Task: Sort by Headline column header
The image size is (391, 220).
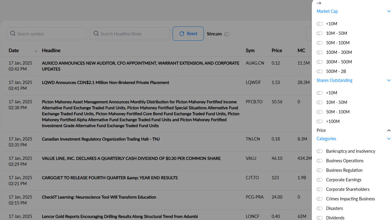Action: [51, 51]
